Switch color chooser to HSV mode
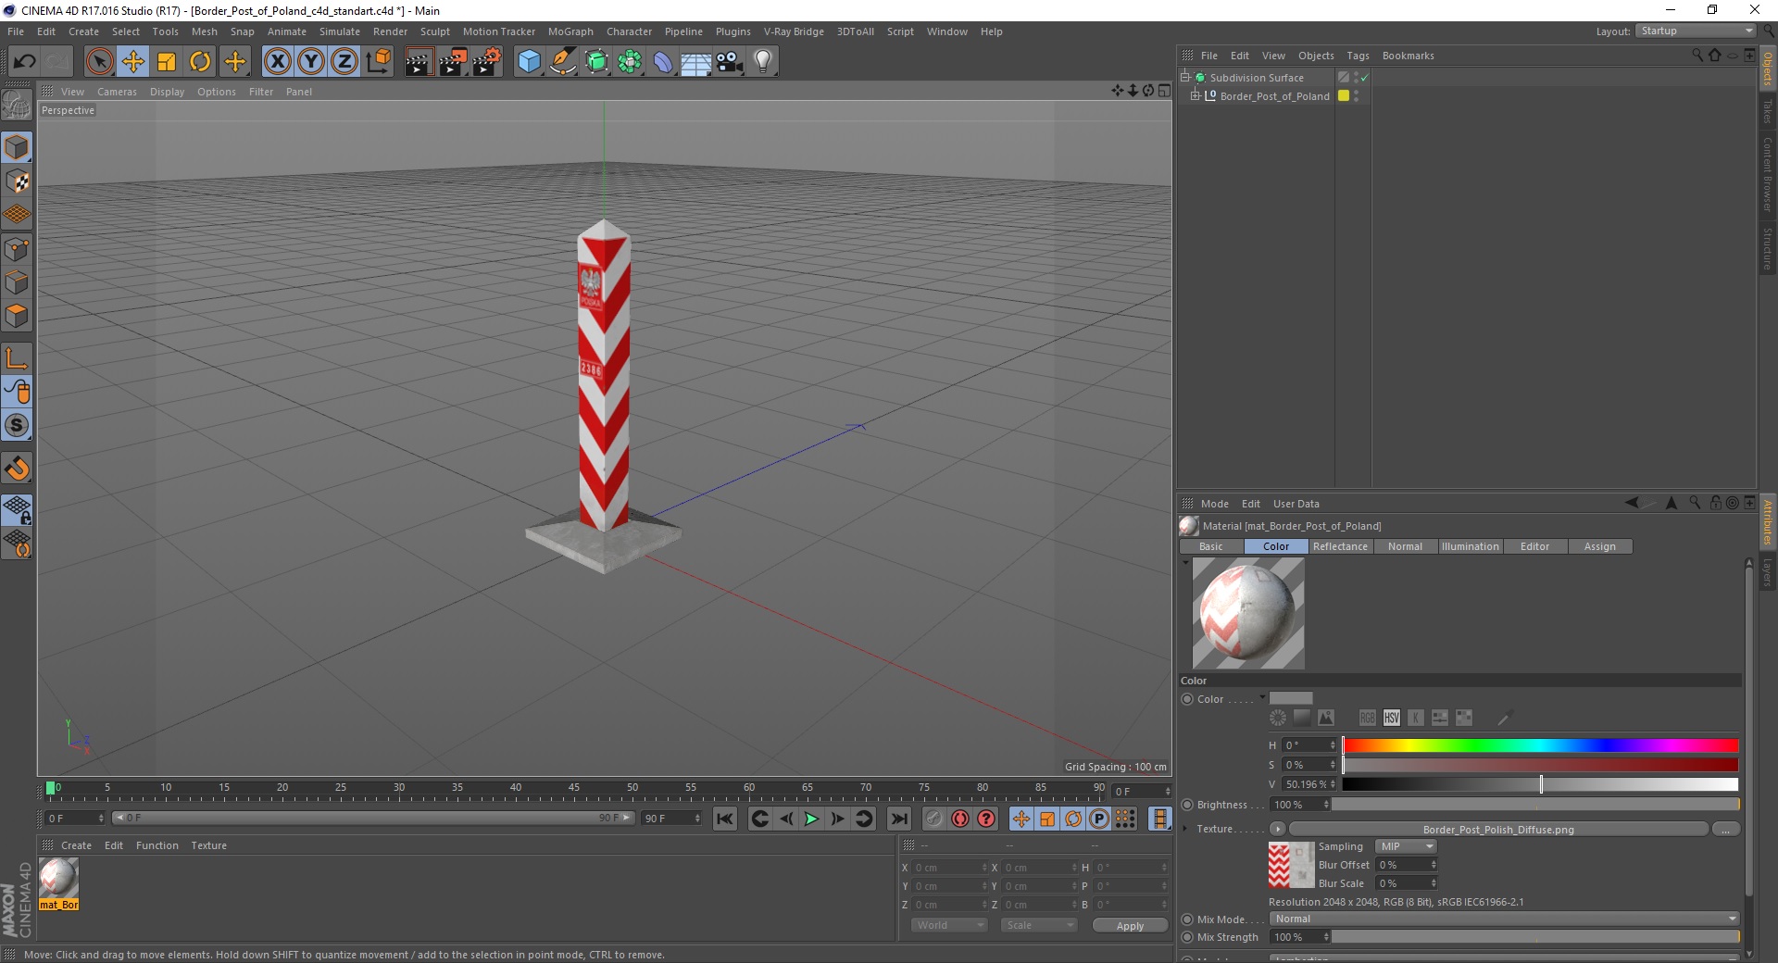This screenshot has height=963, width=1778. coord(1391,718)
